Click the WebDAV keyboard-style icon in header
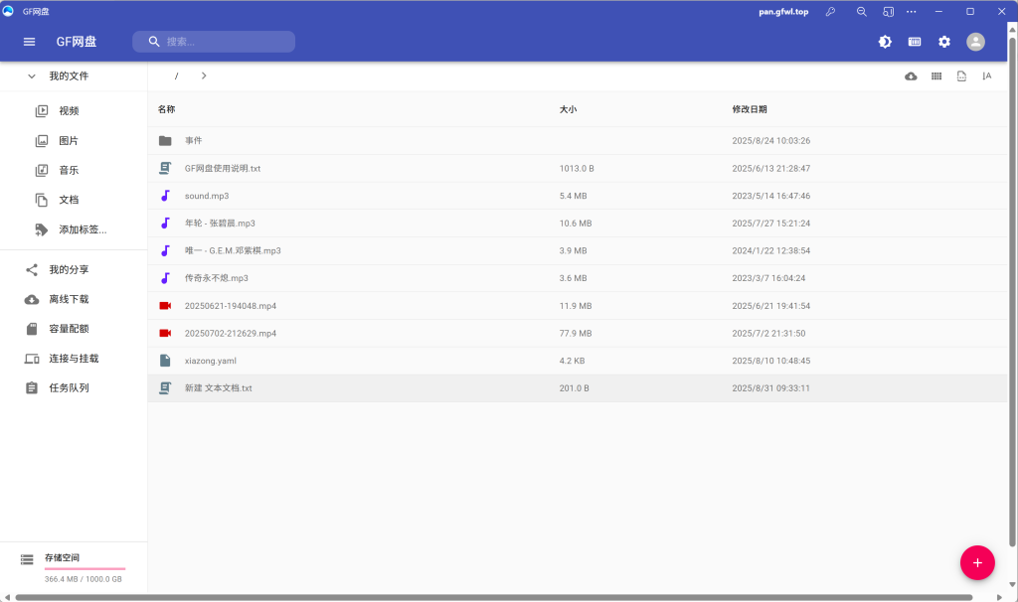Viewport: 1018px width, 602px height. [x=915, y=42]
